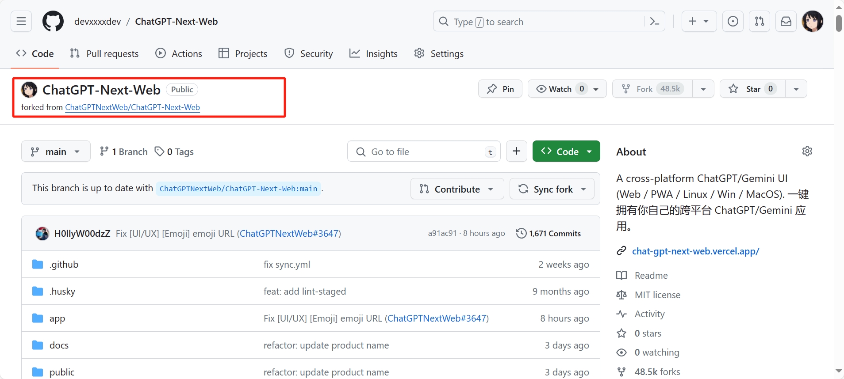Switch to the Projects tab
844x379 pixels.
pyautogui.click(x=243, y=53)
